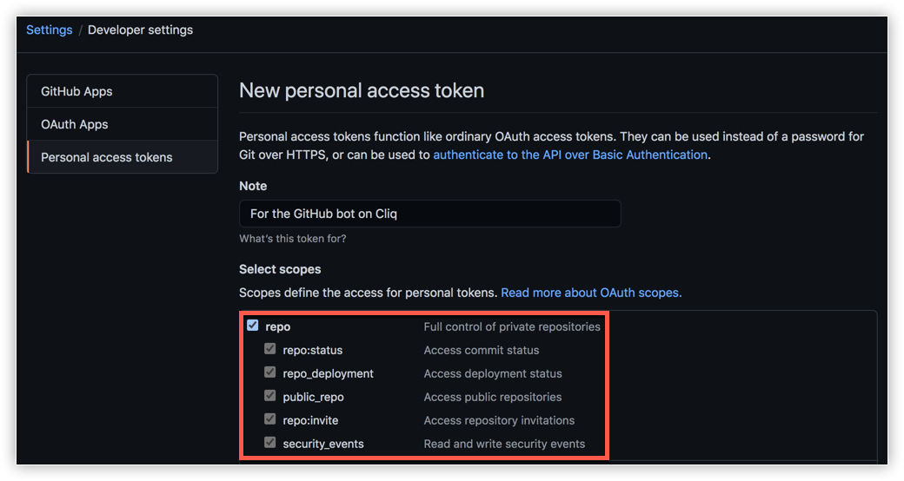This screenshot has height=481, width=904.
Task: Click the Developer settings breadcrumb text
Action: point(140,30)
